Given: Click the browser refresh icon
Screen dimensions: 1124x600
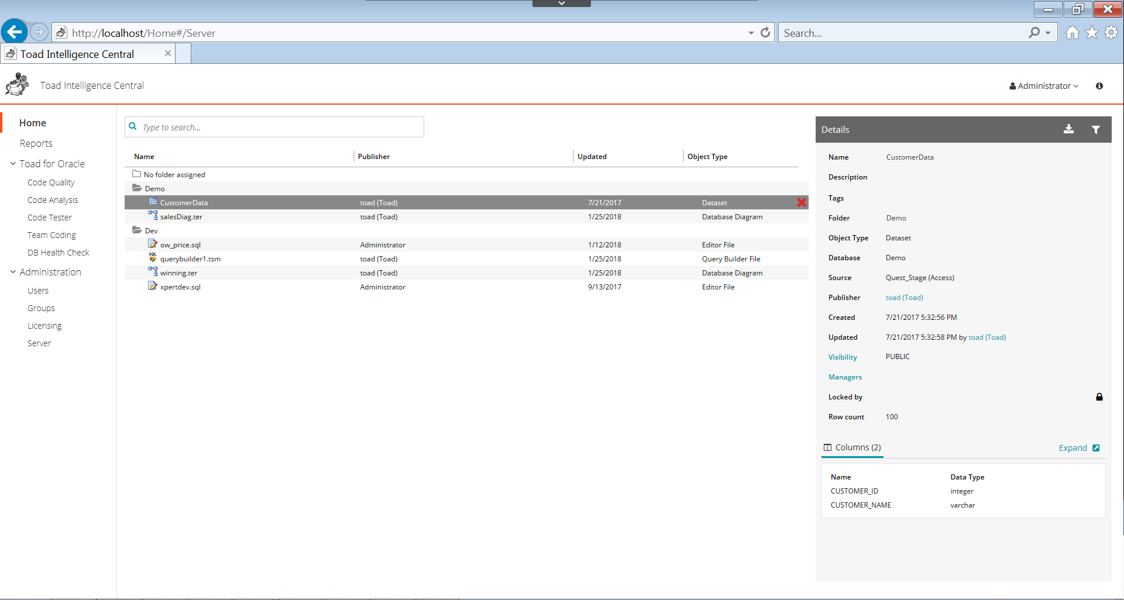Looking at the screenshot, I should (765, 33).
